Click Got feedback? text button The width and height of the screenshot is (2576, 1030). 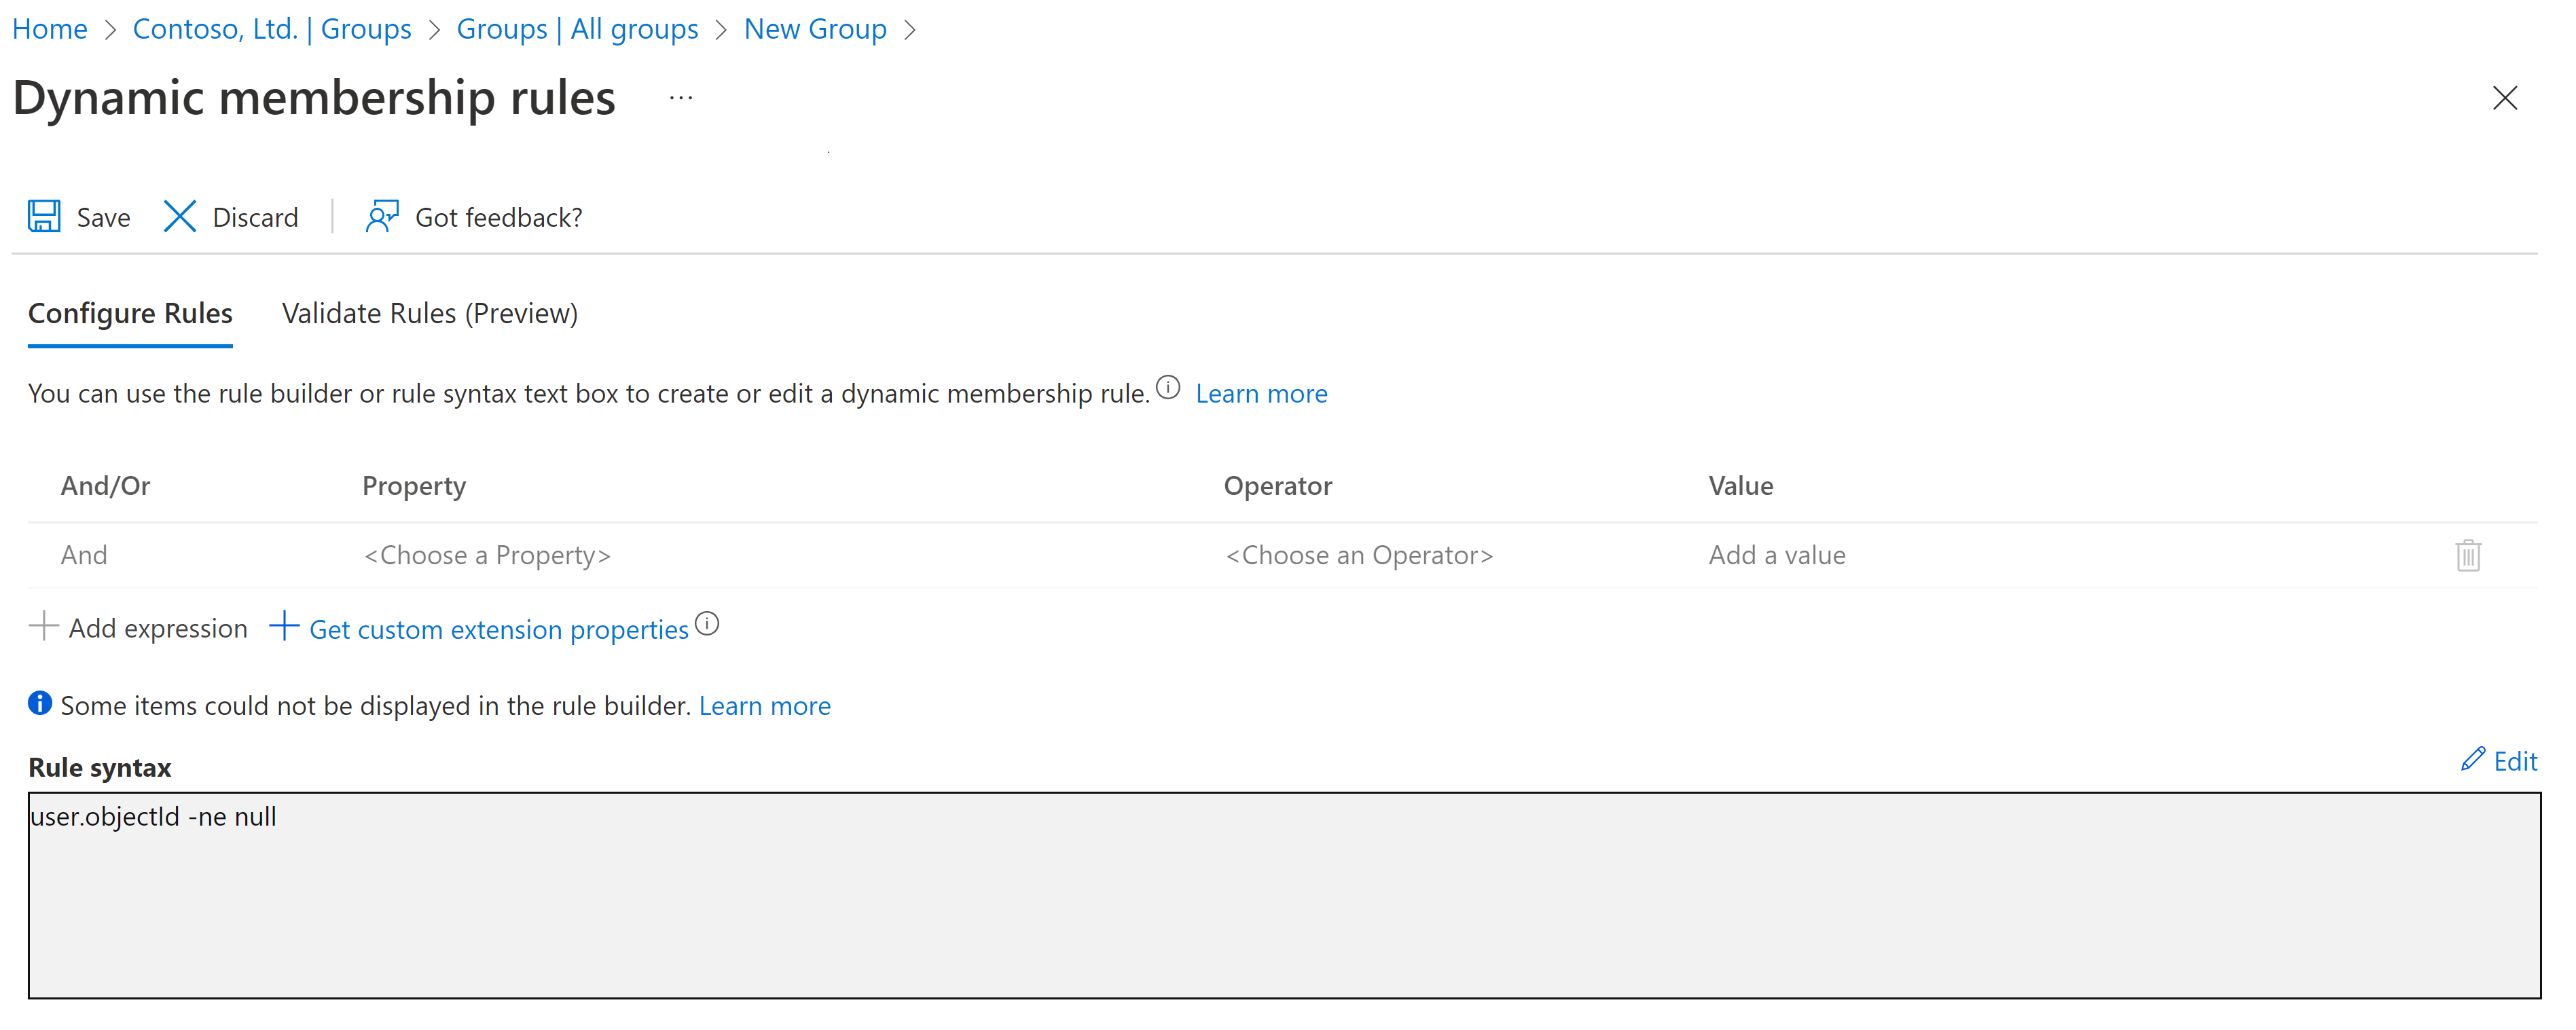tap(498, 218)
